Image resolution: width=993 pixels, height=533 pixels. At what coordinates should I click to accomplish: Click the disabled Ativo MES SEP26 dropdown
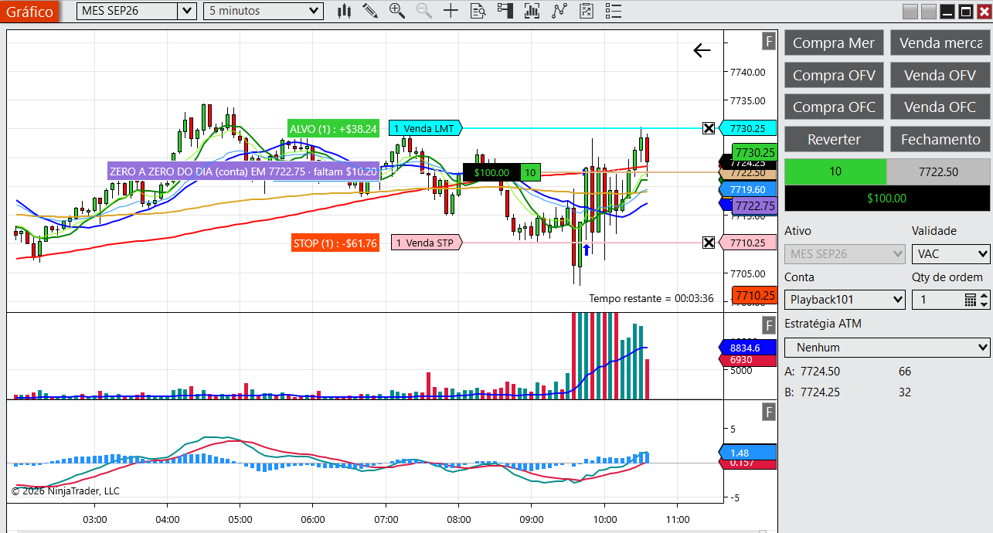point(845,253)
